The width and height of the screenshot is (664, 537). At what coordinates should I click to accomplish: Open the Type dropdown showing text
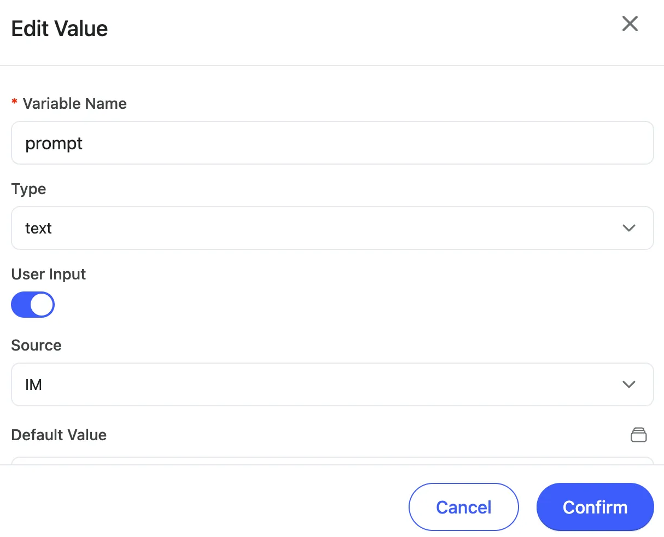(332, 228)
